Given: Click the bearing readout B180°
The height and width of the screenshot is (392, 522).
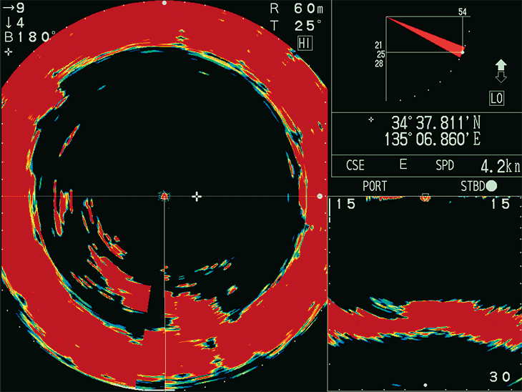Looking at the screenshot, I should click(30, 36).
